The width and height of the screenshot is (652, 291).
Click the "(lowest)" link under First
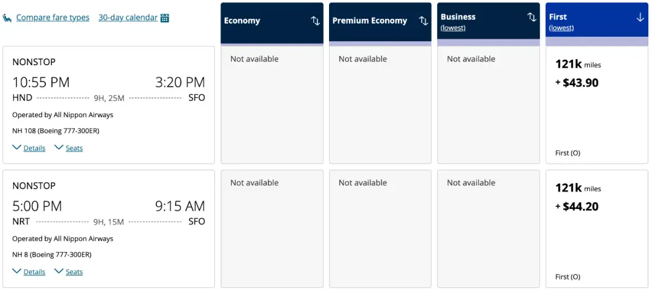tap(561, 28)
